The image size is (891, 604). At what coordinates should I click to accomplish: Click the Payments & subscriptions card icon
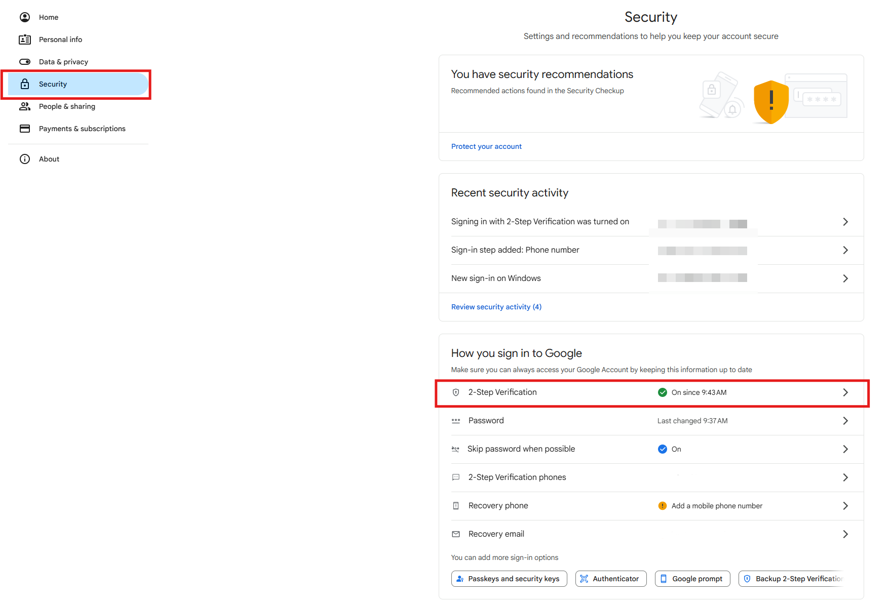25,129
